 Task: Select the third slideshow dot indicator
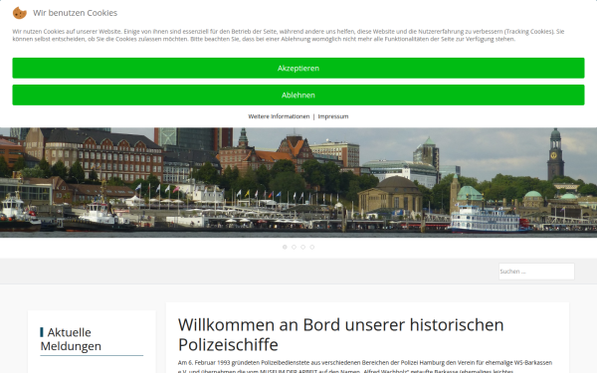(302, 247)
